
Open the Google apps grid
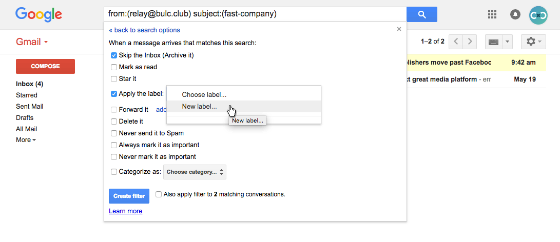pos(492,14)
